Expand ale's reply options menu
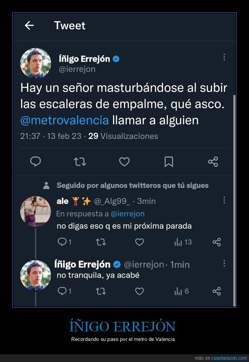 pyautogui.click(x=224, y=201)
